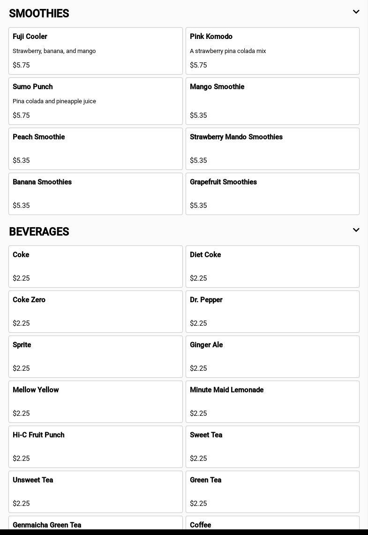The width and height of the screenshot is (368, 535).
Task: Select the Sprite beverage card
Action: [x=95, y=356]
